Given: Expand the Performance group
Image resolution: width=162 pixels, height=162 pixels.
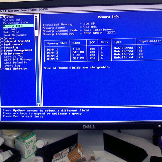Looking at the screenshot, I should tap(1, 44).
